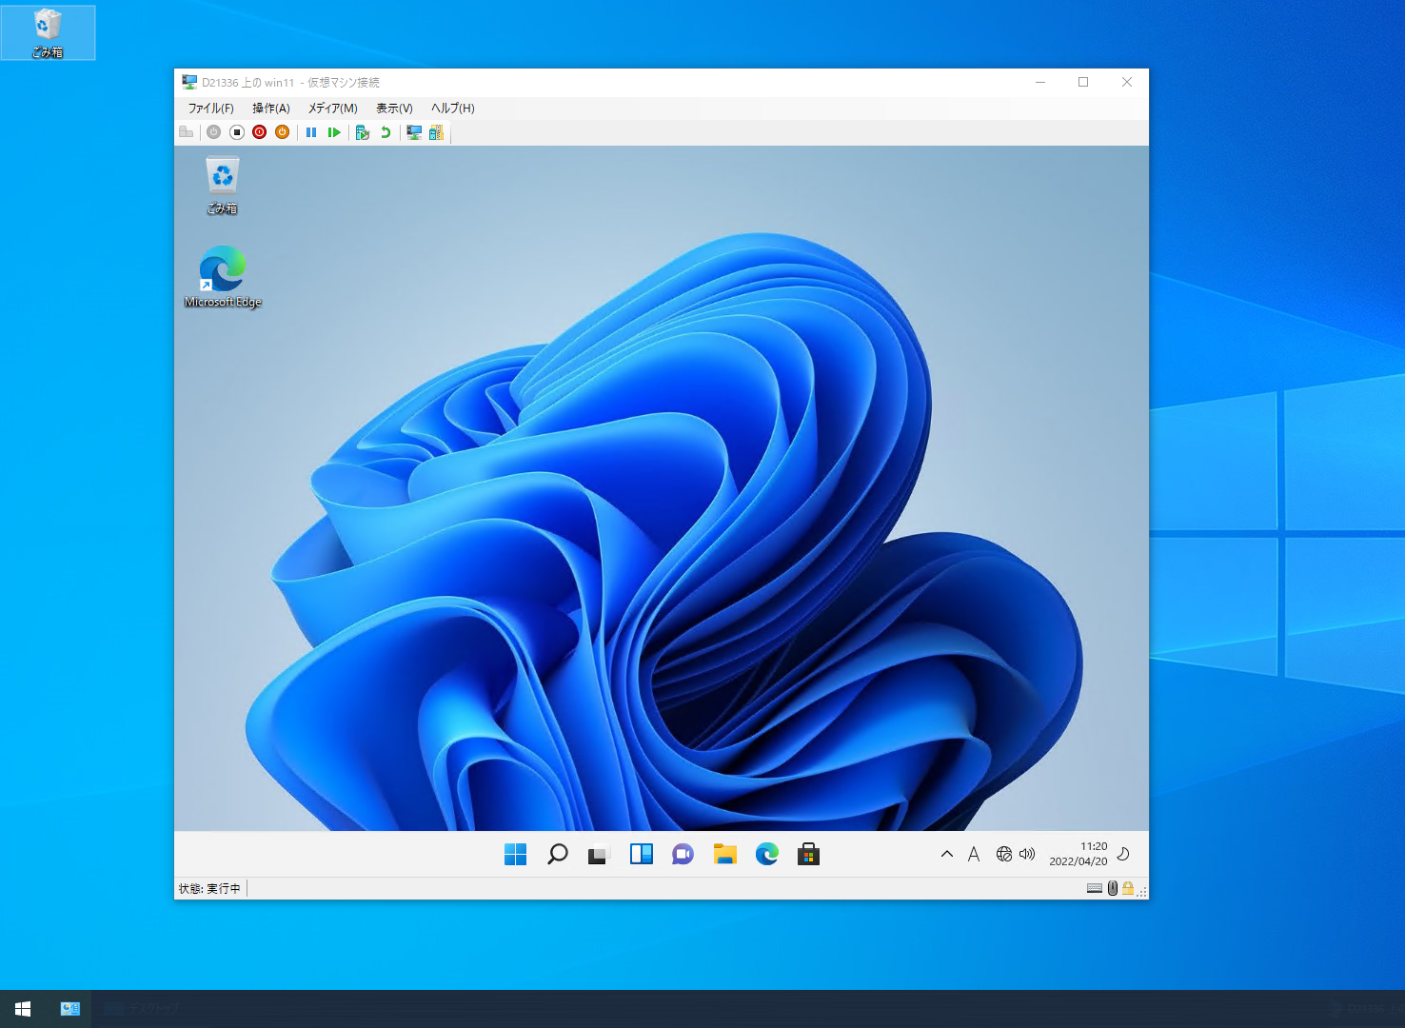Open the 表示(V) menu
The image size is (1405, 1028).
pyautogui.click(x=394, y=109)
